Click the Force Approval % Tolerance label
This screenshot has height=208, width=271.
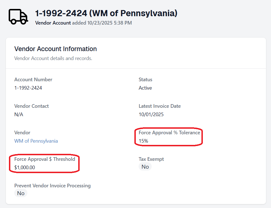click(x=169, y=133)
